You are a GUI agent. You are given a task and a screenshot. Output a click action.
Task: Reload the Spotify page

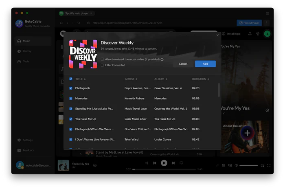tap(79, 23)
